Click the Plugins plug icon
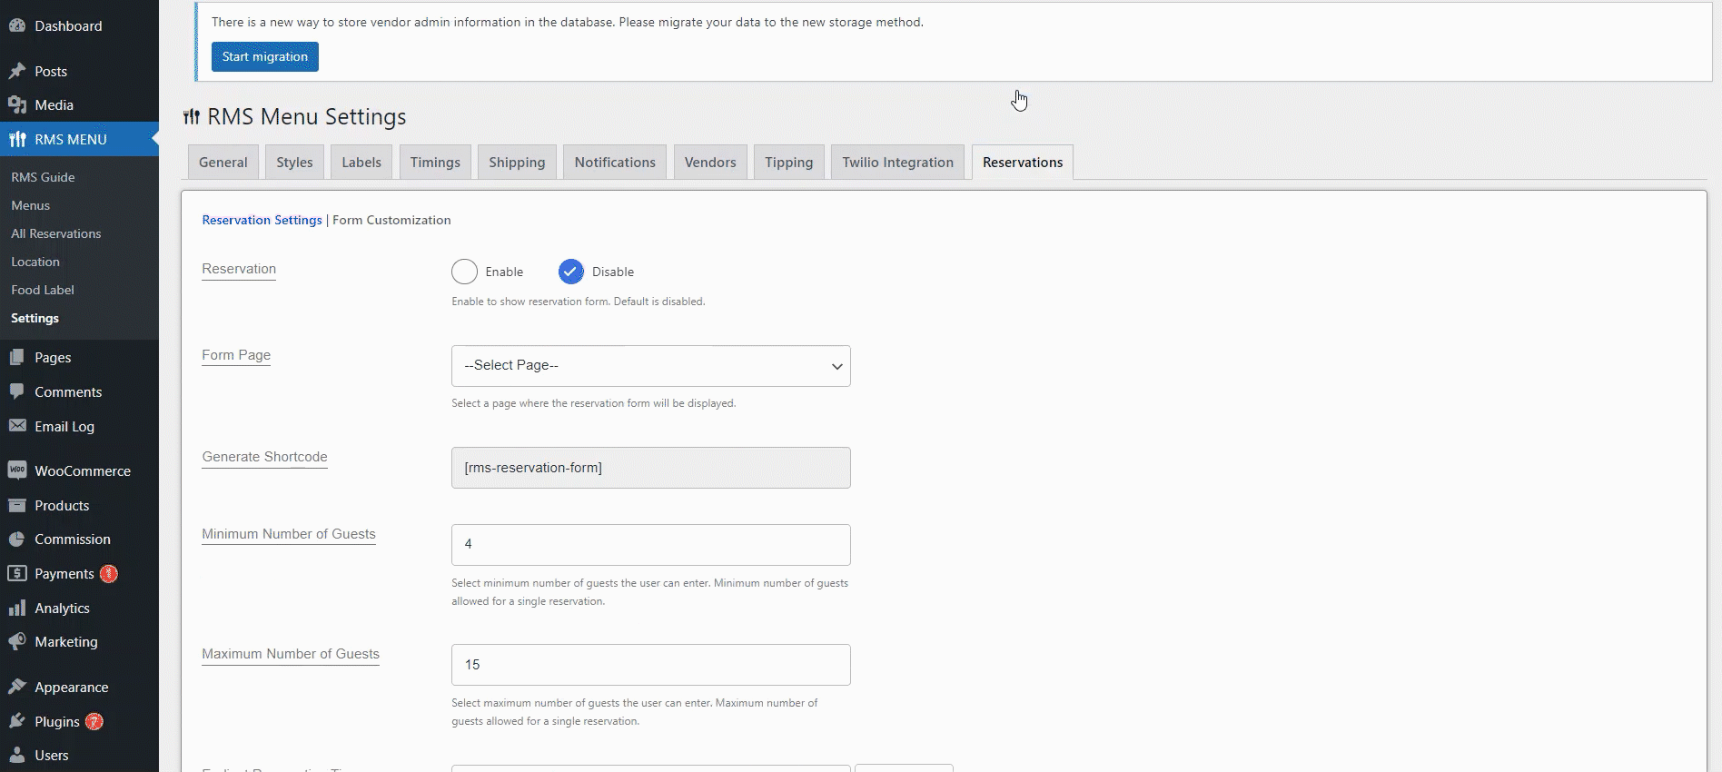Viewport: 1722px width, 772px height. (17, 721)
